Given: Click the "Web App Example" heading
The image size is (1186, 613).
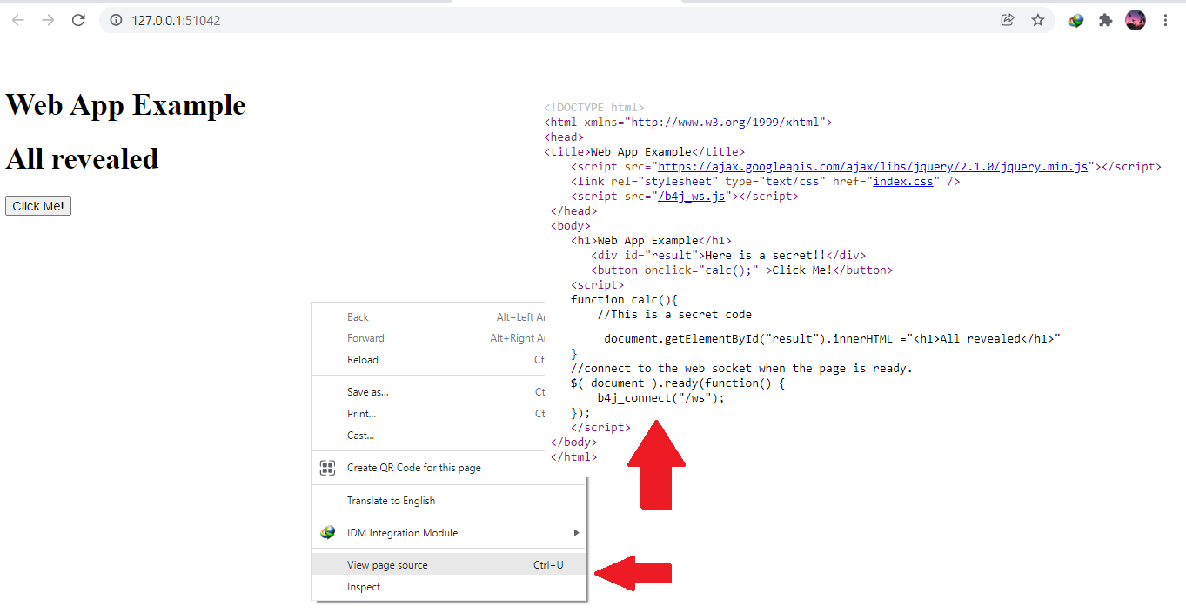Looking at the screenshot, I should point(125,104).
